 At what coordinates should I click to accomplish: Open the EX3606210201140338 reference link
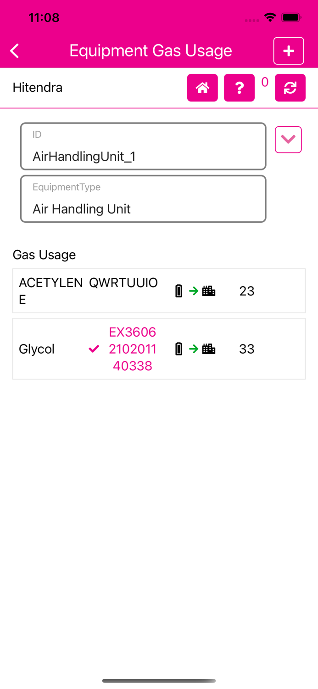132,349
